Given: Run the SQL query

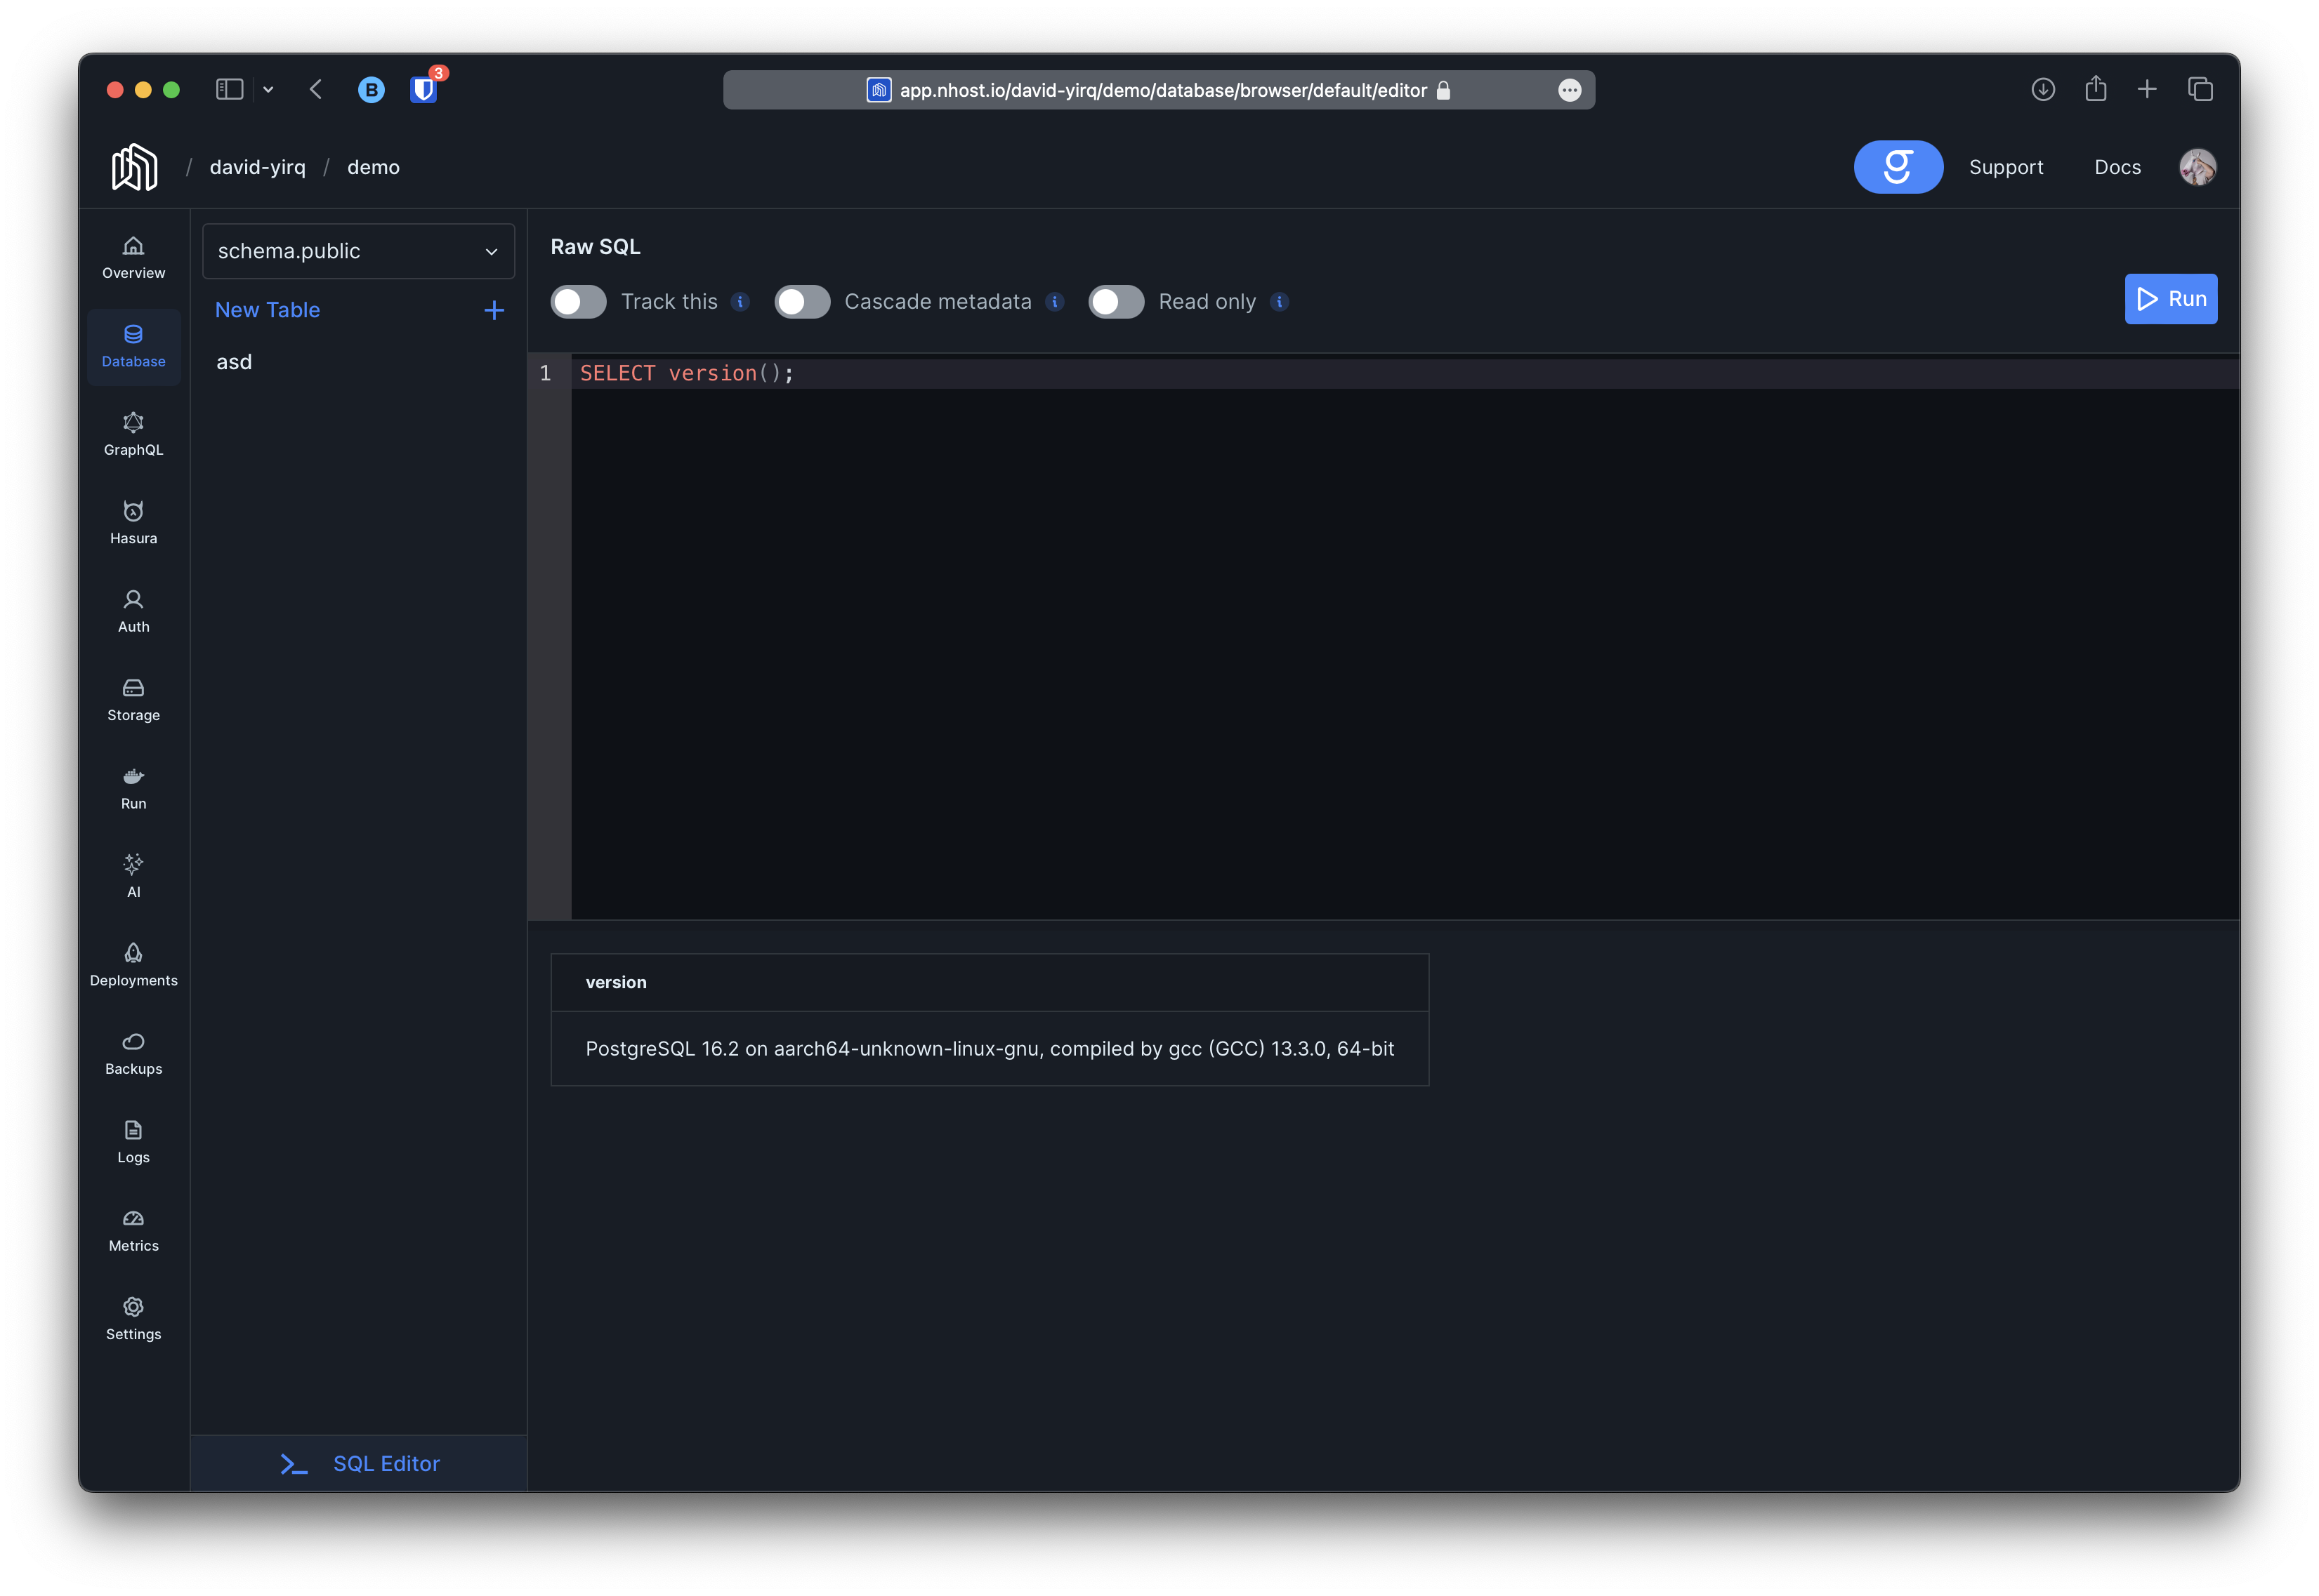Looking at the screenshot, I should [2170, 299].
